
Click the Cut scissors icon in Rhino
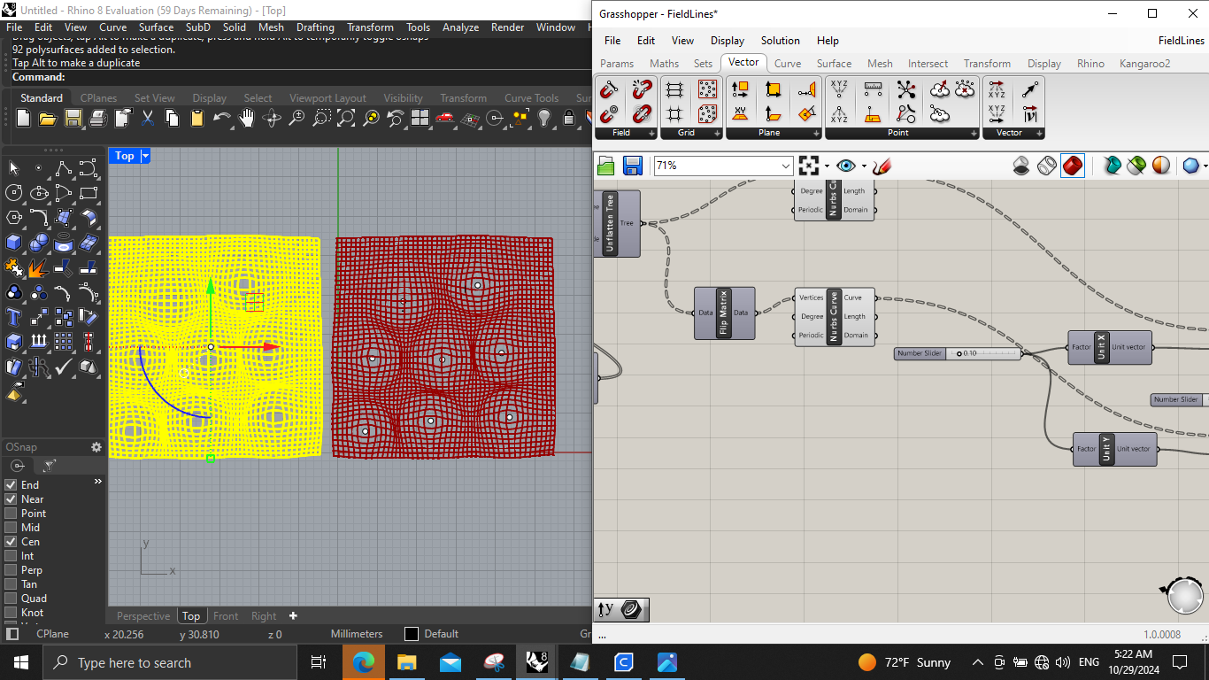(x=148, y=118)
